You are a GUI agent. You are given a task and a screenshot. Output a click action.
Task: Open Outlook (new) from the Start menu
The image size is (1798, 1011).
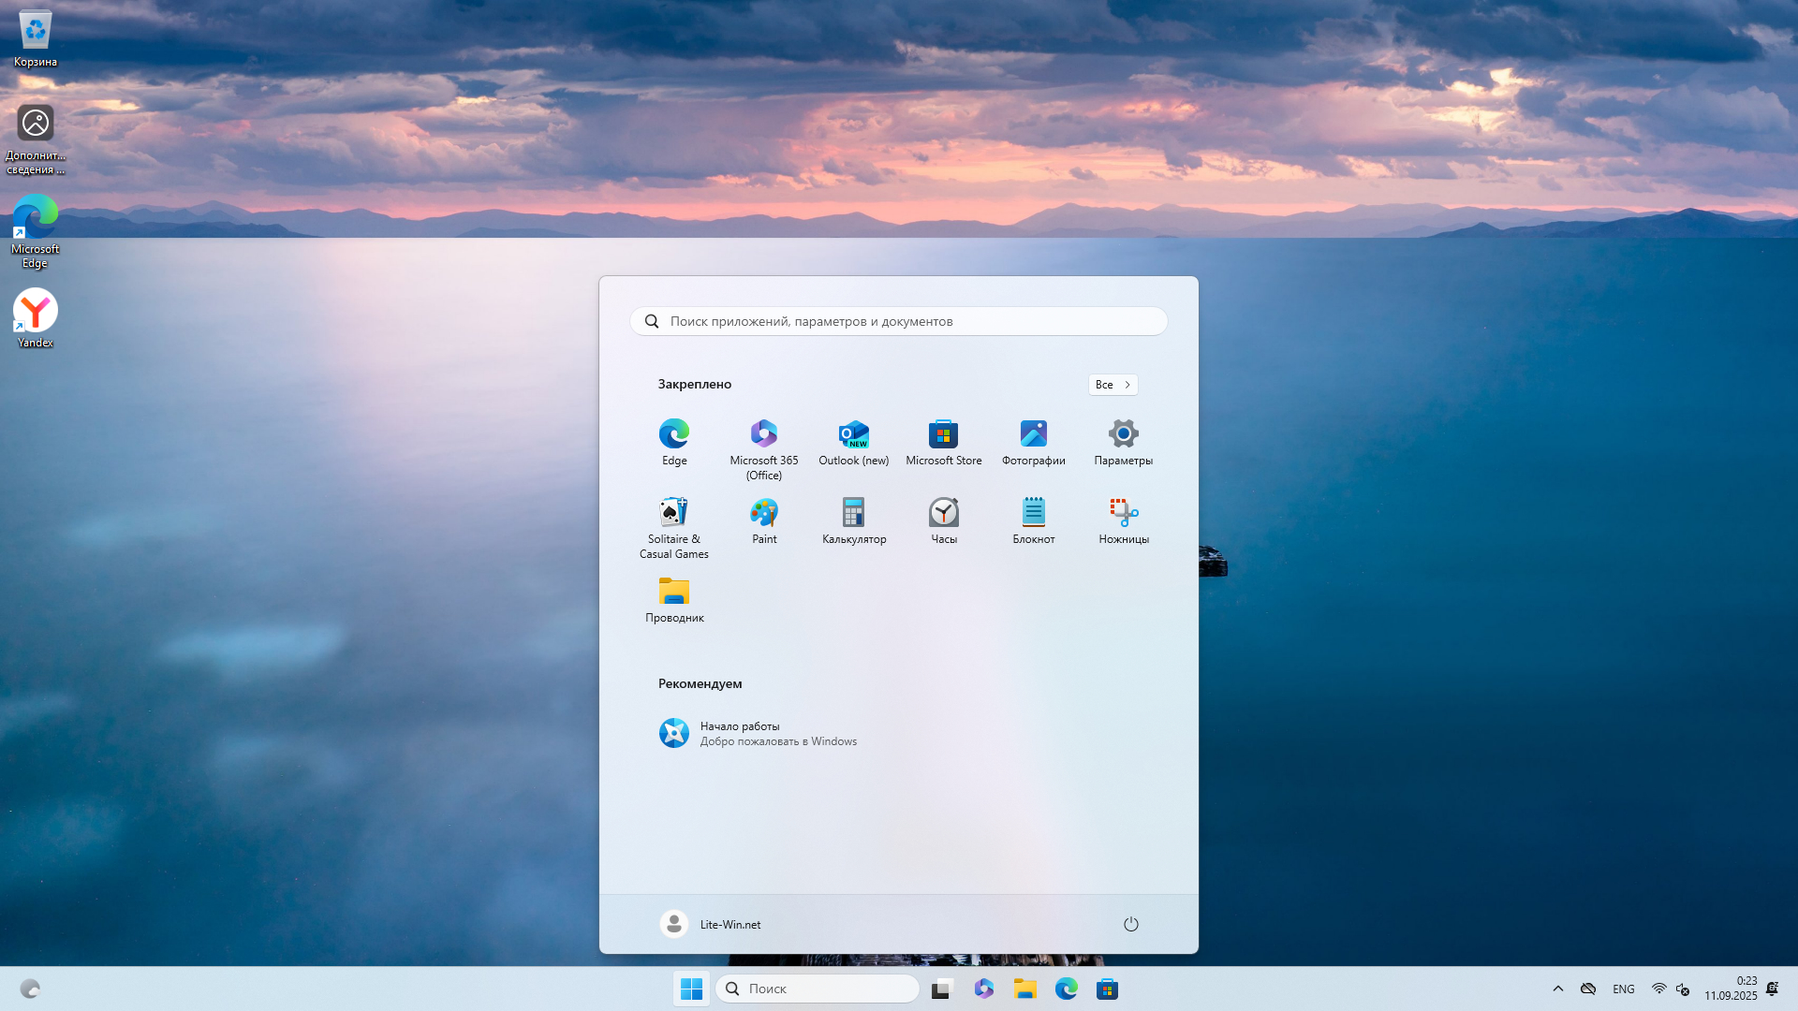[854, 434]
